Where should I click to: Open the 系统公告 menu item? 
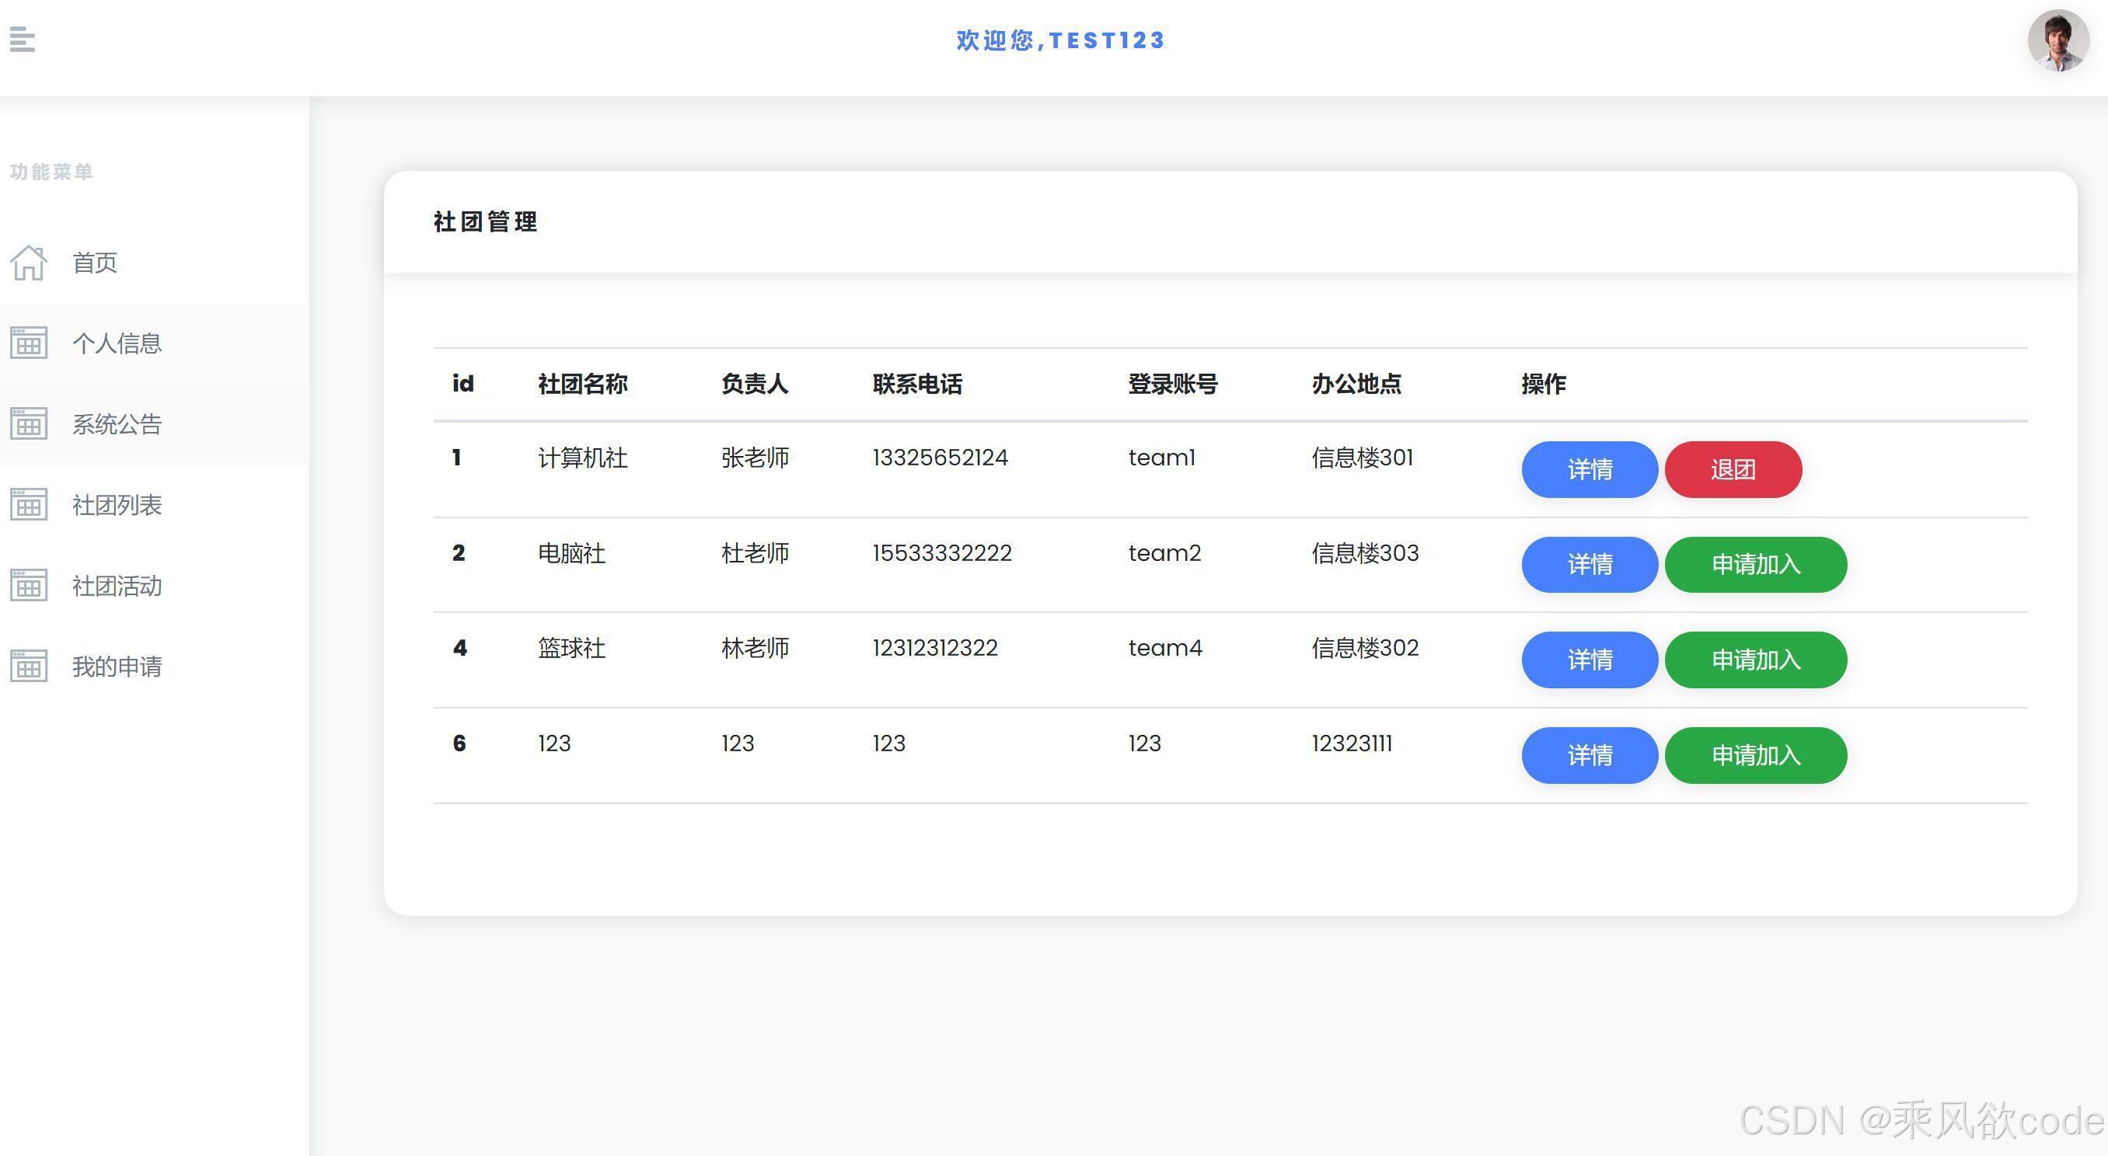point(119,423)
